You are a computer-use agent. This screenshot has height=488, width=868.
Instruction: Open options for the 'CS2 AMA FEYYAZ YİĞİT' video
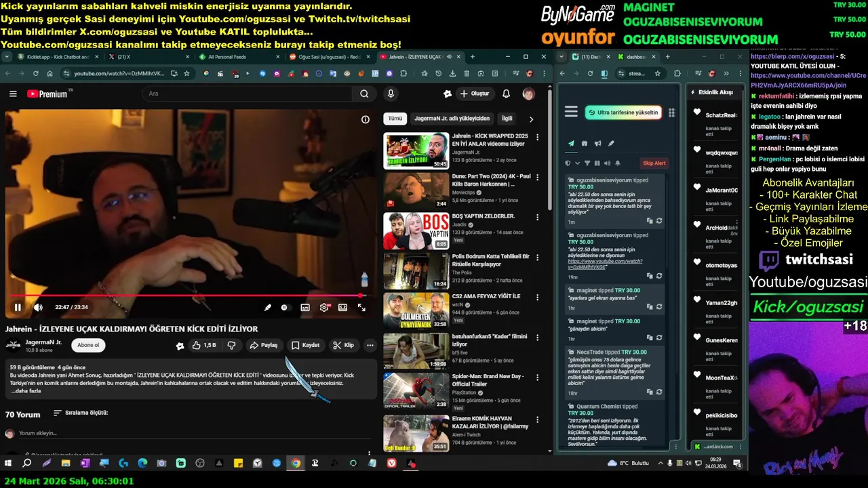[x=538, y=297]
